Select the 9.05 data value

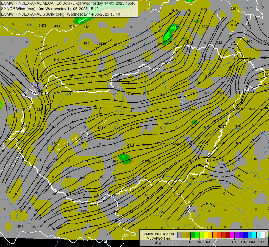pos(84,211)
